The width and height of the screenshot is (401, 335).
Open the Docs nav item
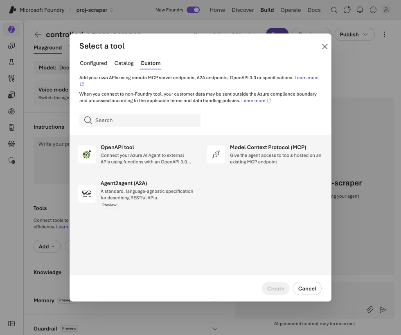tap(314, 10)
